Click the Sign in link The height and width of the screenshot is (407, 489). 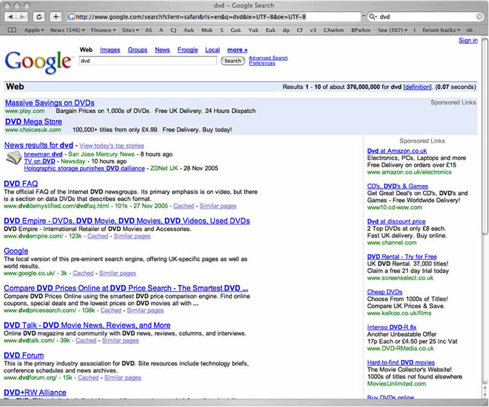[x=468, y=40]
